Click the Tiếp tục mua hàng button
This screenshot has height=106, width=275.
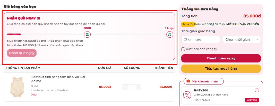[x=221, y=69]
